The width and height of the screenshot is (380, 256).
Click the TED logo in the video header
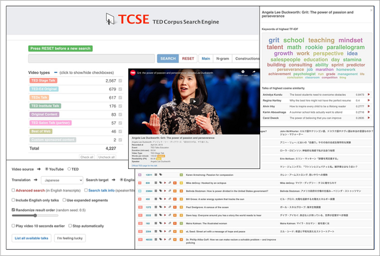133,72
